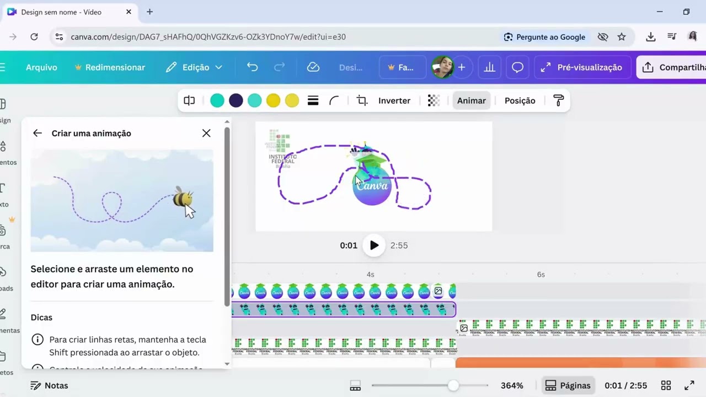
Task: Click the corner rounding icon
Action: pos(334,100)
